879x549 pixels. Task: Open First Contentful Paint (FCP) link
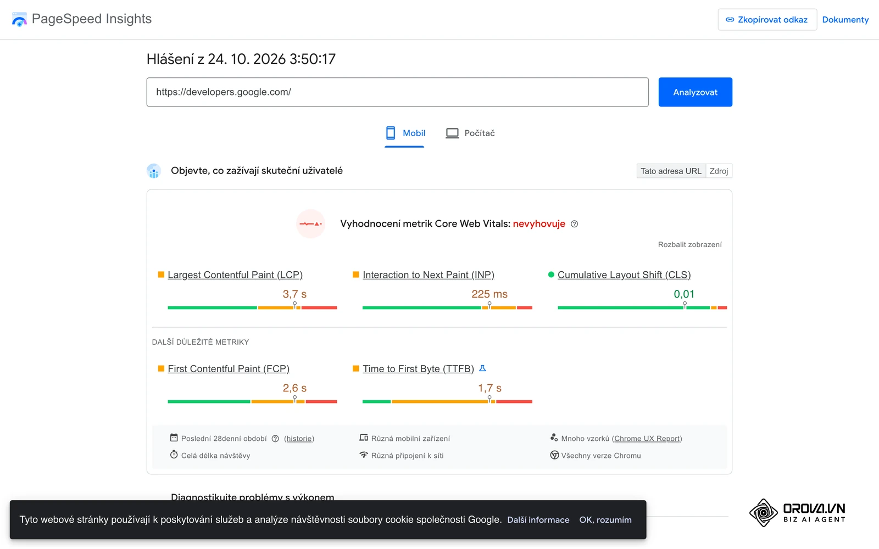click(229, 369)
